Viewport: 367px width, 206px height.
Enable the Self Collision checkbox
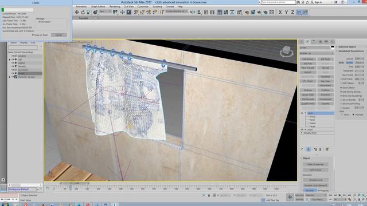pos(341,83)
